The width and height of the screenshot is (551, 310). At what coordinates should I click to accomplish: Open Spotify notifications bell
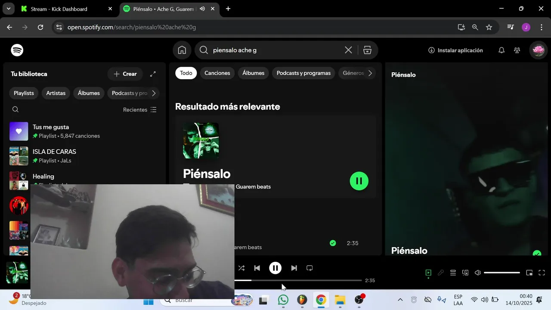501,50
